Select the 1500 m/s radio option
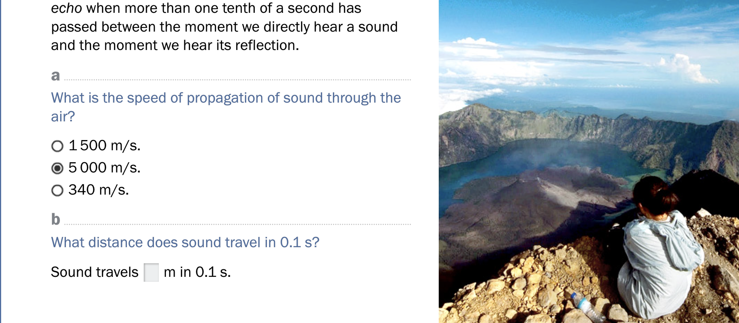The image size is (739, 323). click(57, 146)
